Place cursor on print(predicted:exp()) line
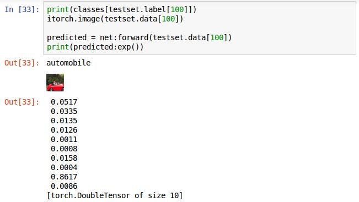Image resolution: width=359 pixels, height=202 pixels. tap(95, 47)
